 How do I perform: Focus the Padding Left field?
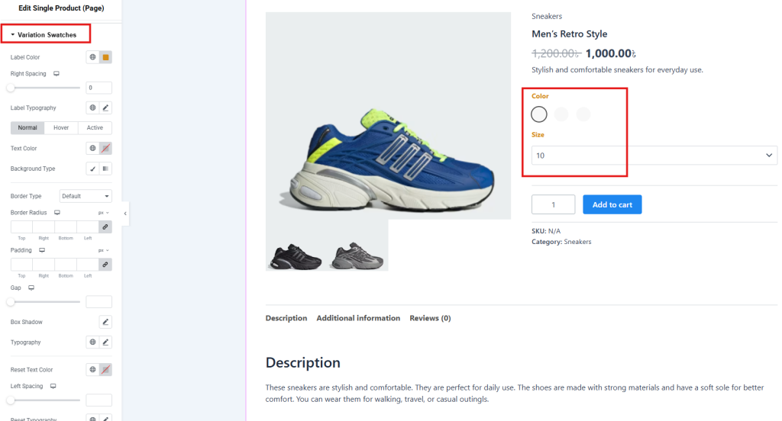tap(88, 265)
